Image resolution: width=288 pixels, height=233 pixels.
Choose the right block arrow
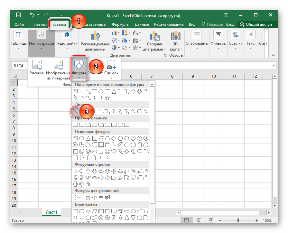point(75,171)
